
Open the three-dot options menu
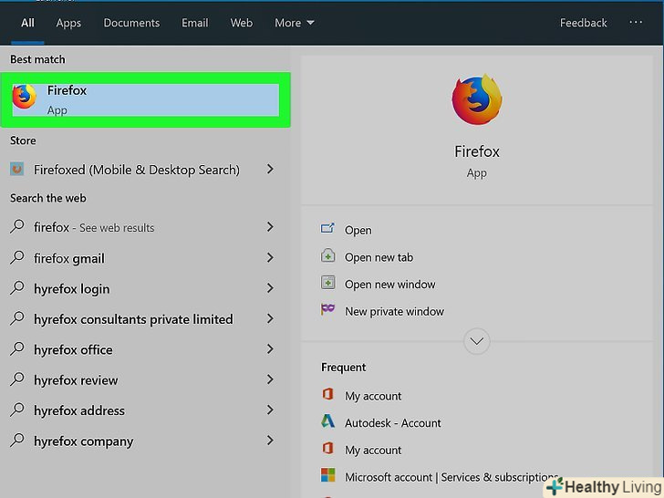coord(637,23)
